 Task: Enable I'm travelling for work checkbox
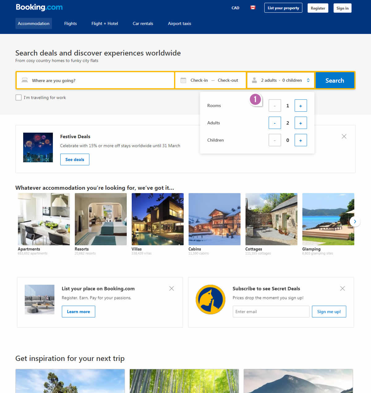click(19, 97)
